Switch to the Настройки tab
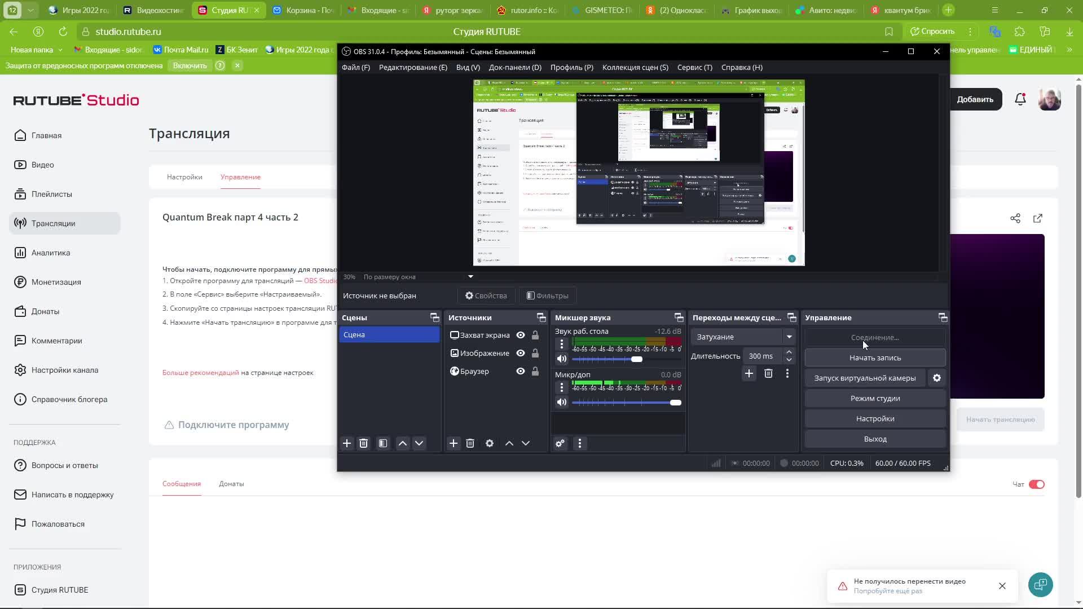1083x609 pixels. click(184, 177)
